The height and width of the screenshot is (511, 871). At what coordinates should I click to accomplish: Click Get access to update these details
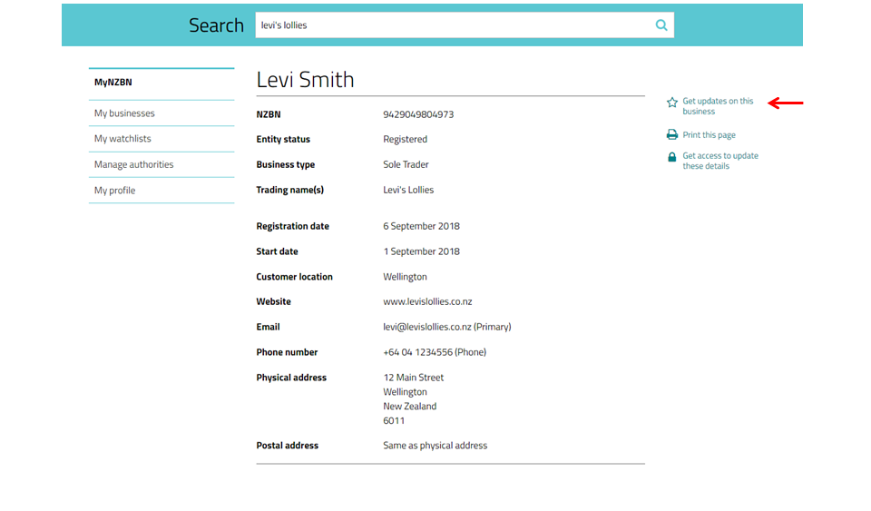point(720,161)
